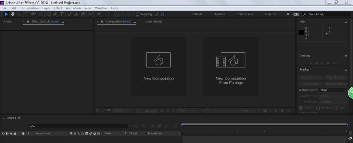
Task: Open the workspace reset icon beside Search Help
Action: tap(296, 14)
